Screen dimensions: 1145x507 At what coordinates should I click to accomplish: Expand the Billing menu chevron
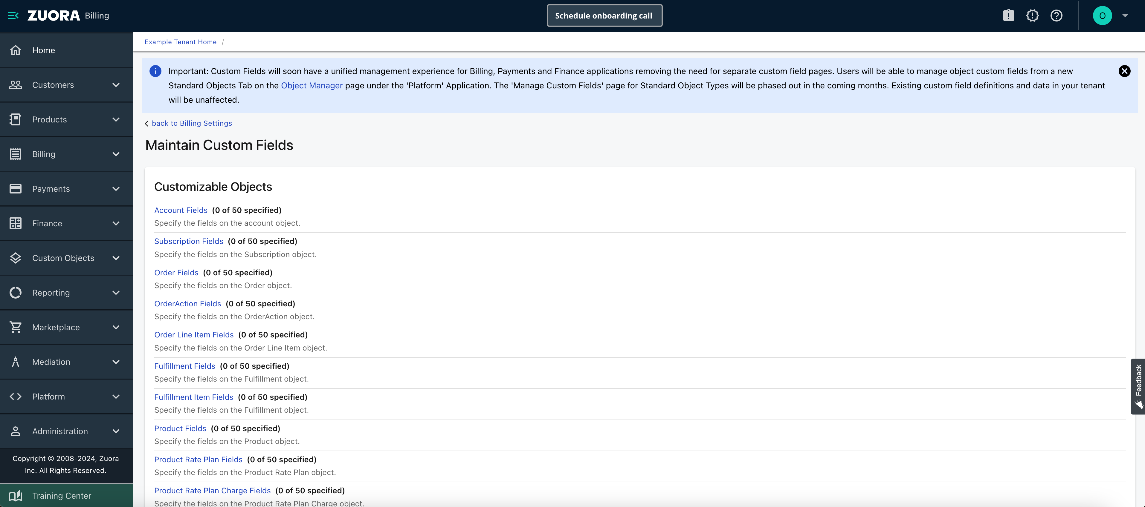[116, 154]
